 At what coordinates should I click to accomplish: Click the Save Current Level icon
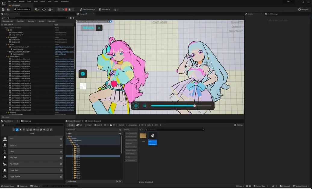[3, 9]
